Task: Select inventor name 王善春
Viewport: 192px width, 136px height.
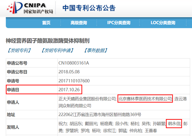Action: point(151,131)
